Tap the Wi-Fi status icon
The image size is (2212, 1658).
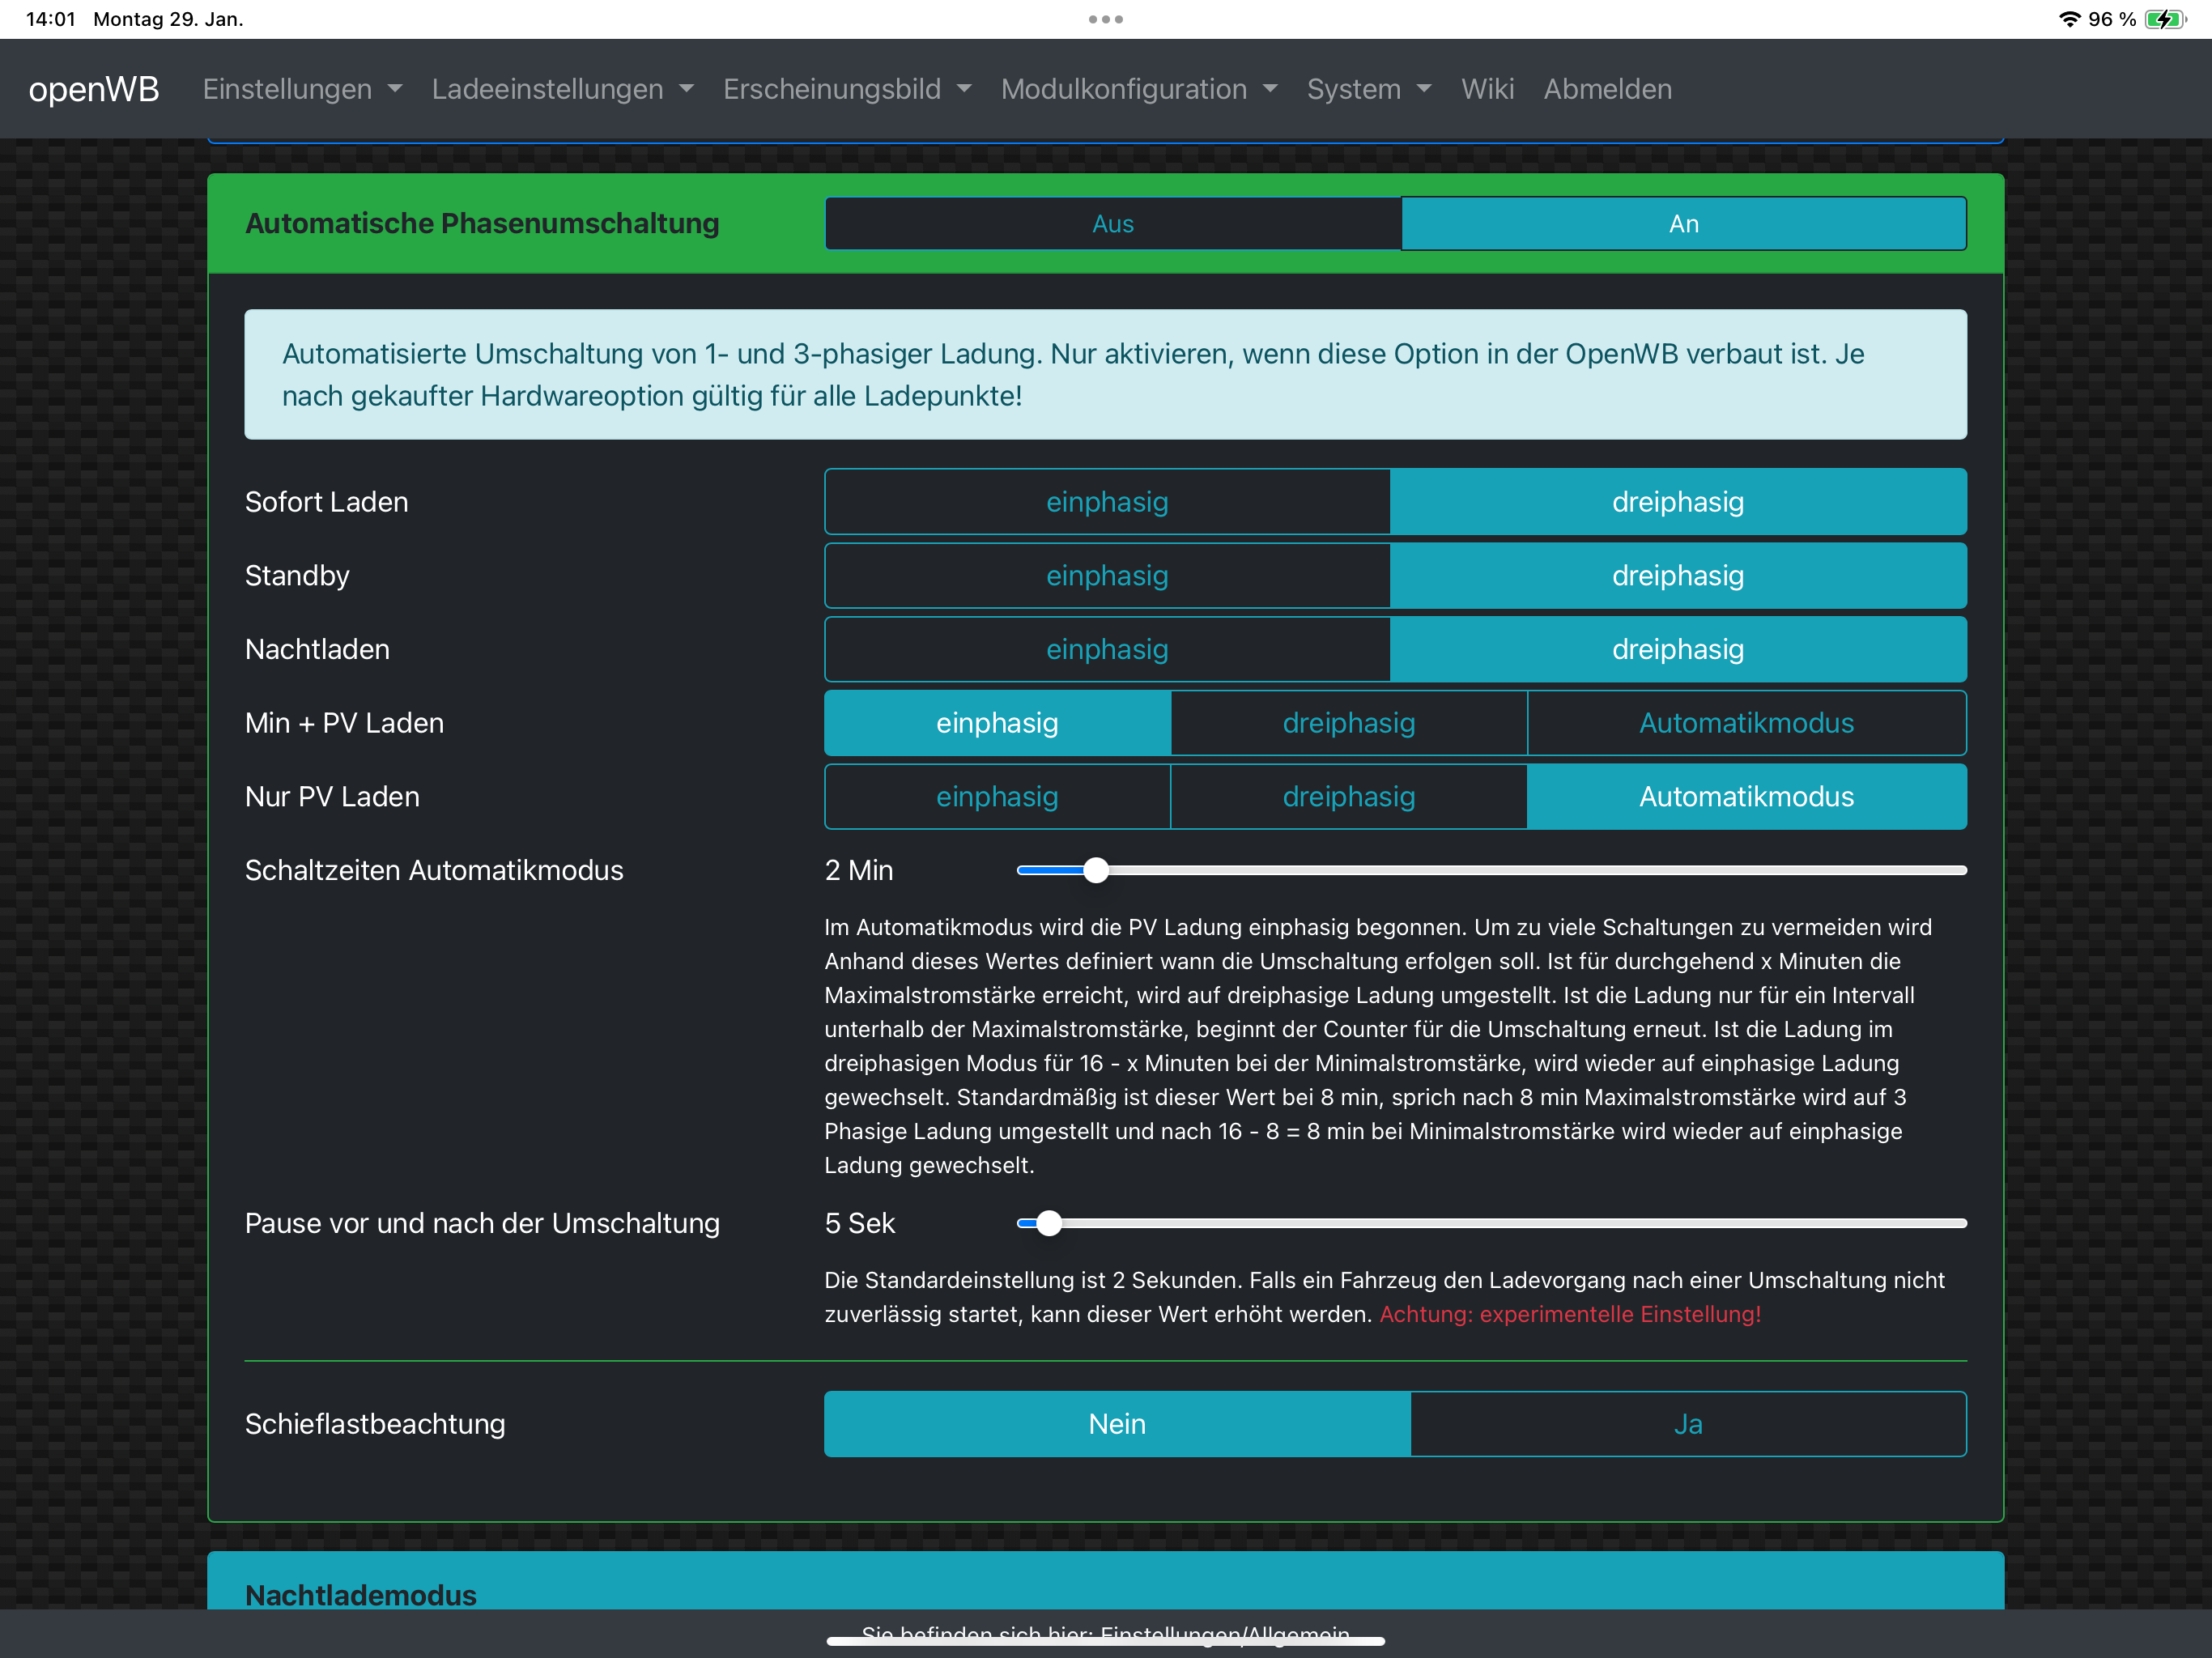point(2069,19)
